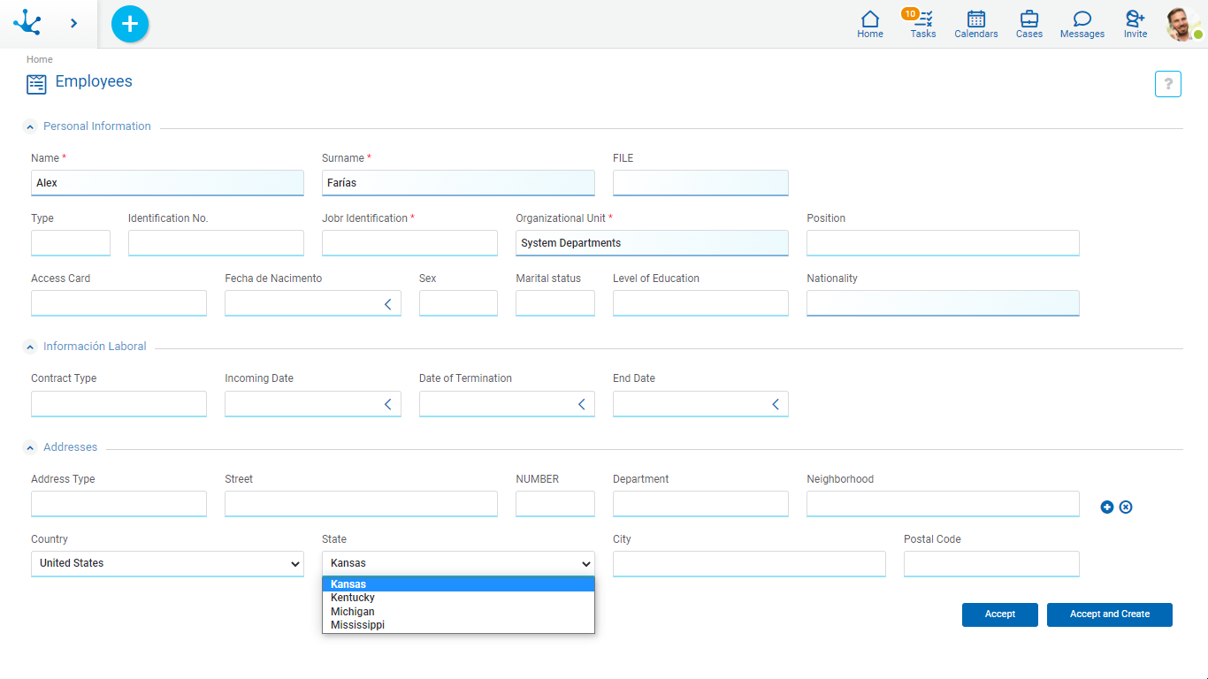Open the Incoming Date picker arrow
This screenshot has width=1208, height=679.
(387, 404)
